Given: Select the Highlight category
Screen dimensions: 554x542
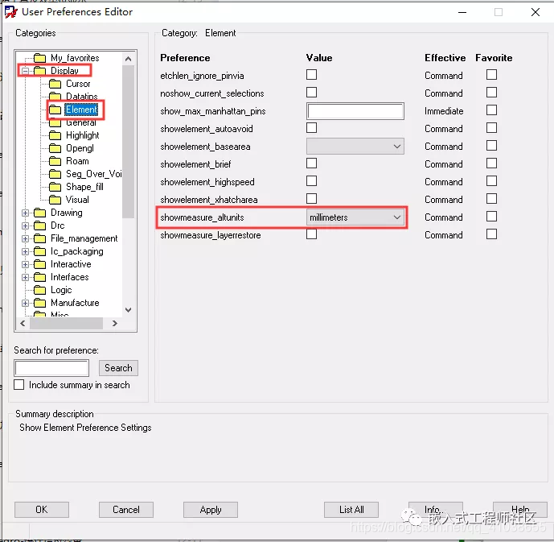Looking at the screenshot, I should (x=83, y=135).
